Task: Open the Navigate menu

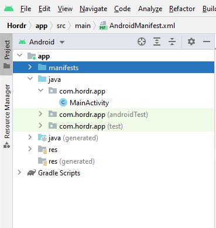Action: [93, 9]
